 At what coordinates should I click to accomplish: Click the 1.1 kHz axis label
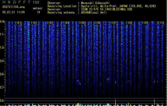pyautogui.click(x=2, y=34)
